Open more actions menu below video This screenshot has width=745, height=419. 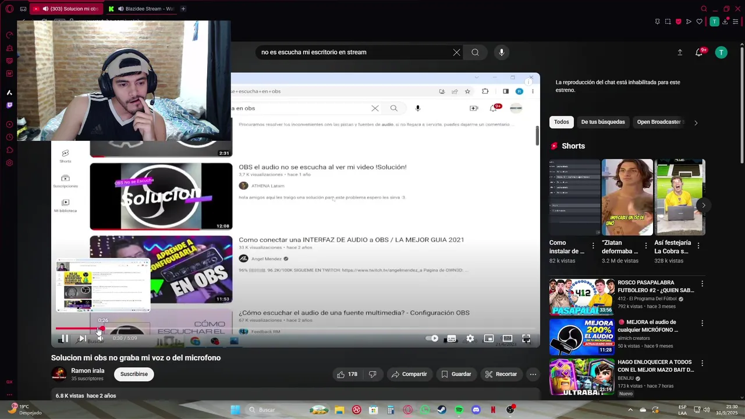533,374
